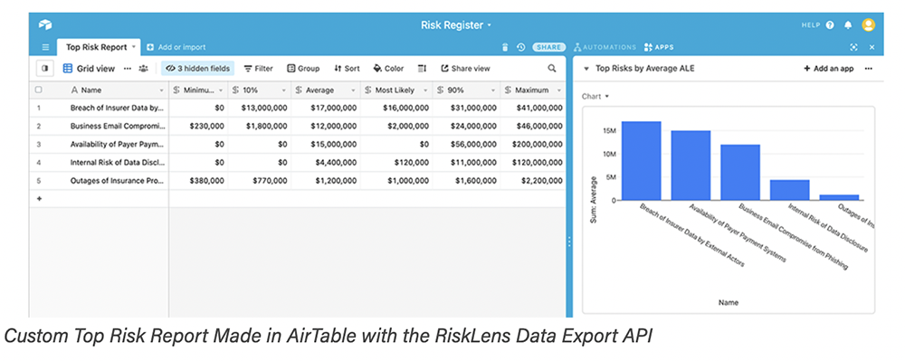
Task: Open search magnifier in grid toolbar
Action: click(552, 68)
